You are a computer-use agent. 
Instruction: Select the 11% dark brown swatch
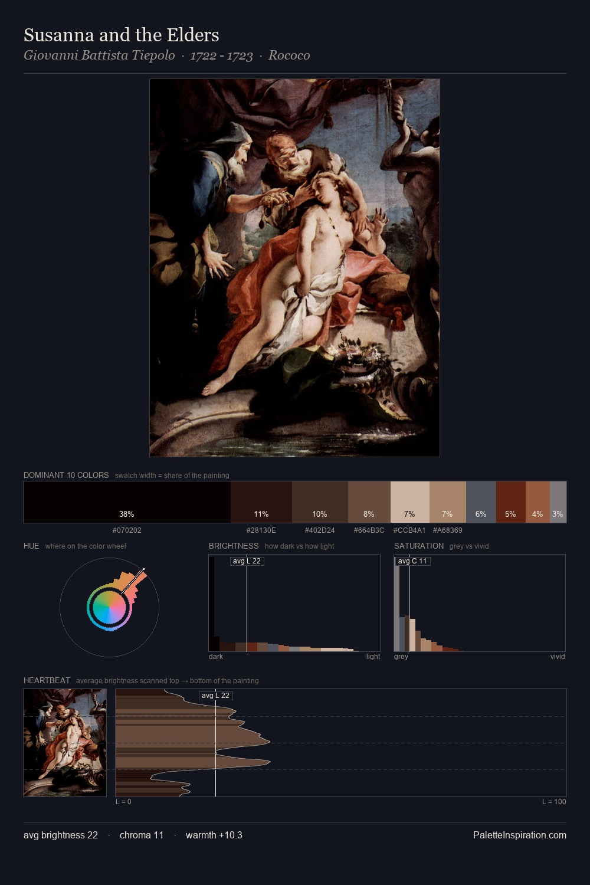[x=261, y=502]
